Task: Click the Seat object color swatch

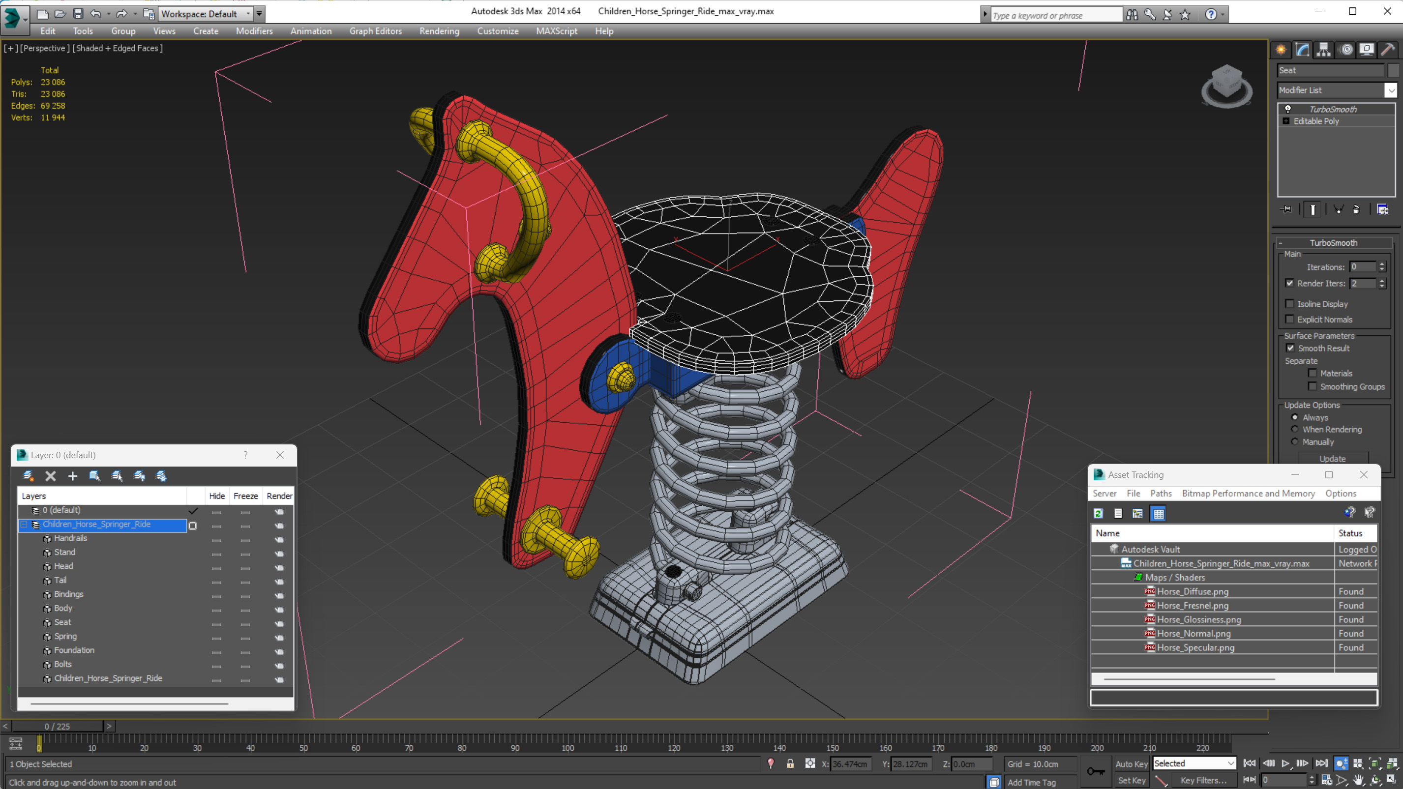Action: click(1393, 70)
